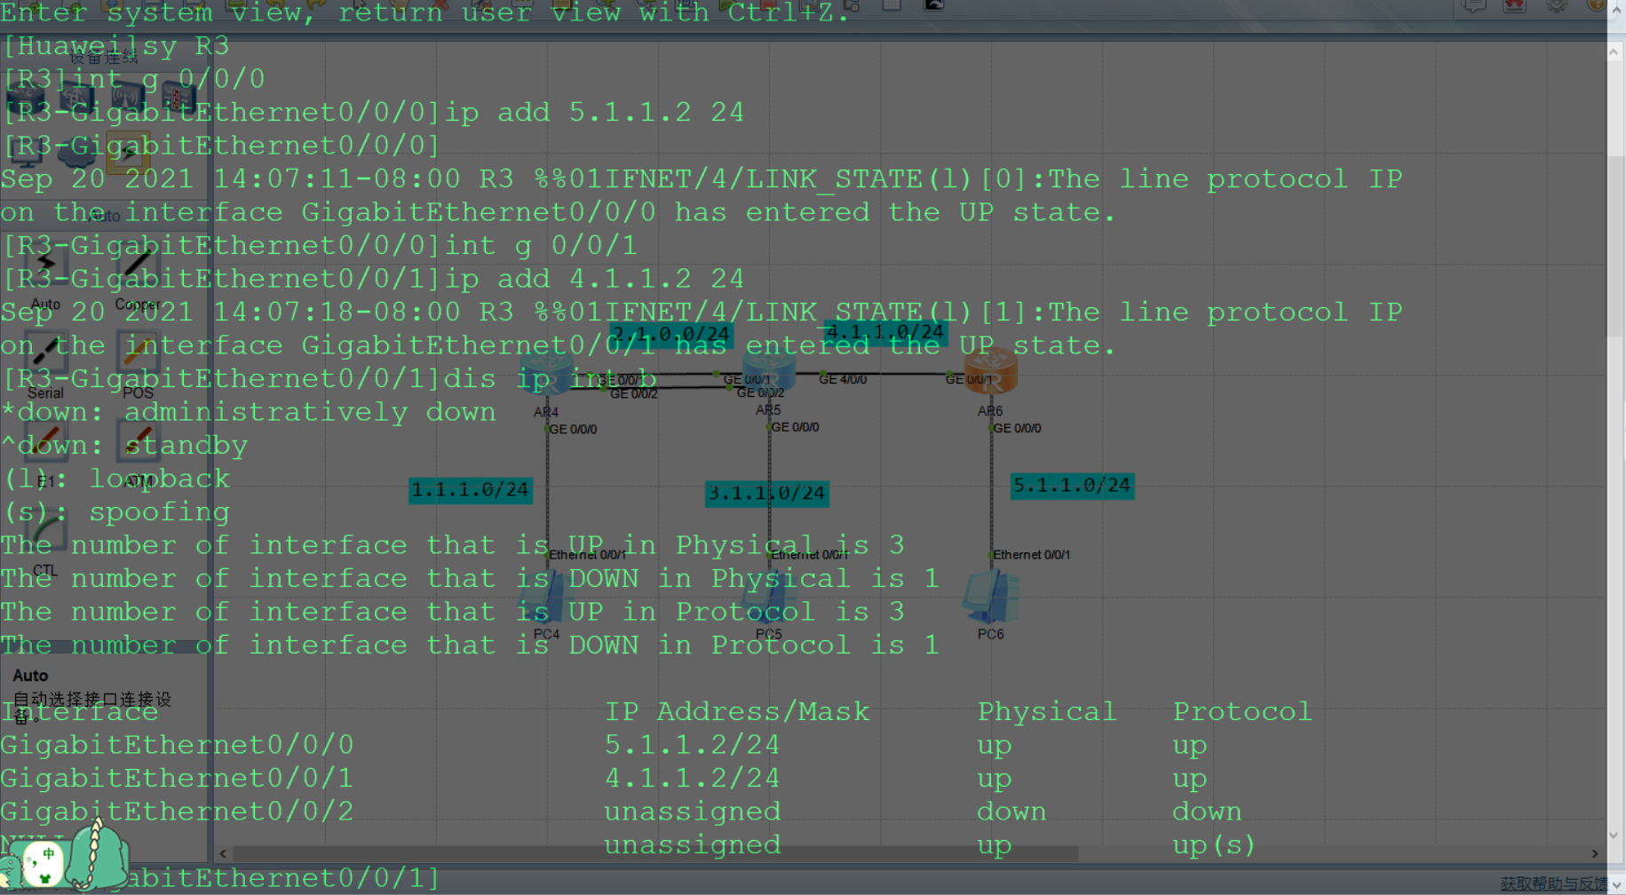Toggle the topology grid display icon
Image resolution: width=1626 pixels, height=895 pixels.
[892, 6]
